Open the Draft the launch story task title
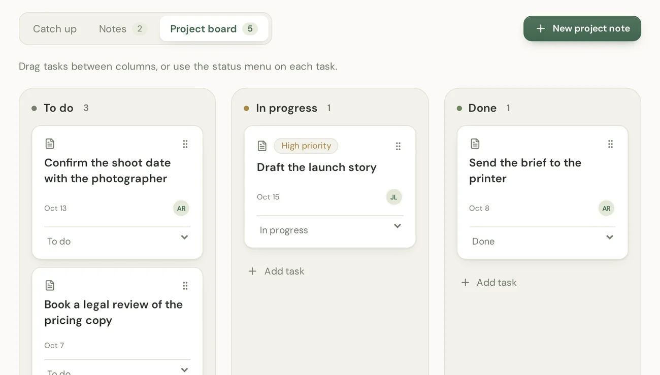This screenshot has width=660, height=375. coord(317,167)
